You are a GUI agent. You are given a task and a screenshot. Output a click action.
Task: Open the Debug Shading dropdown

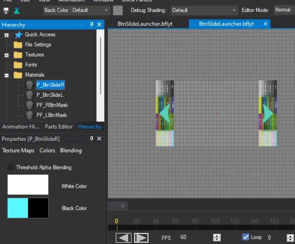204,10
